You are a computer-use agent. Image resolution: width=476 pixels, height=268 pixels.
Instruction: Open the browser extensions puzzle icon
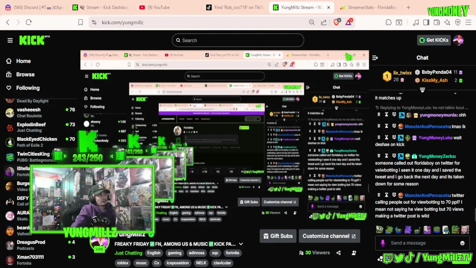click(389, 22)
